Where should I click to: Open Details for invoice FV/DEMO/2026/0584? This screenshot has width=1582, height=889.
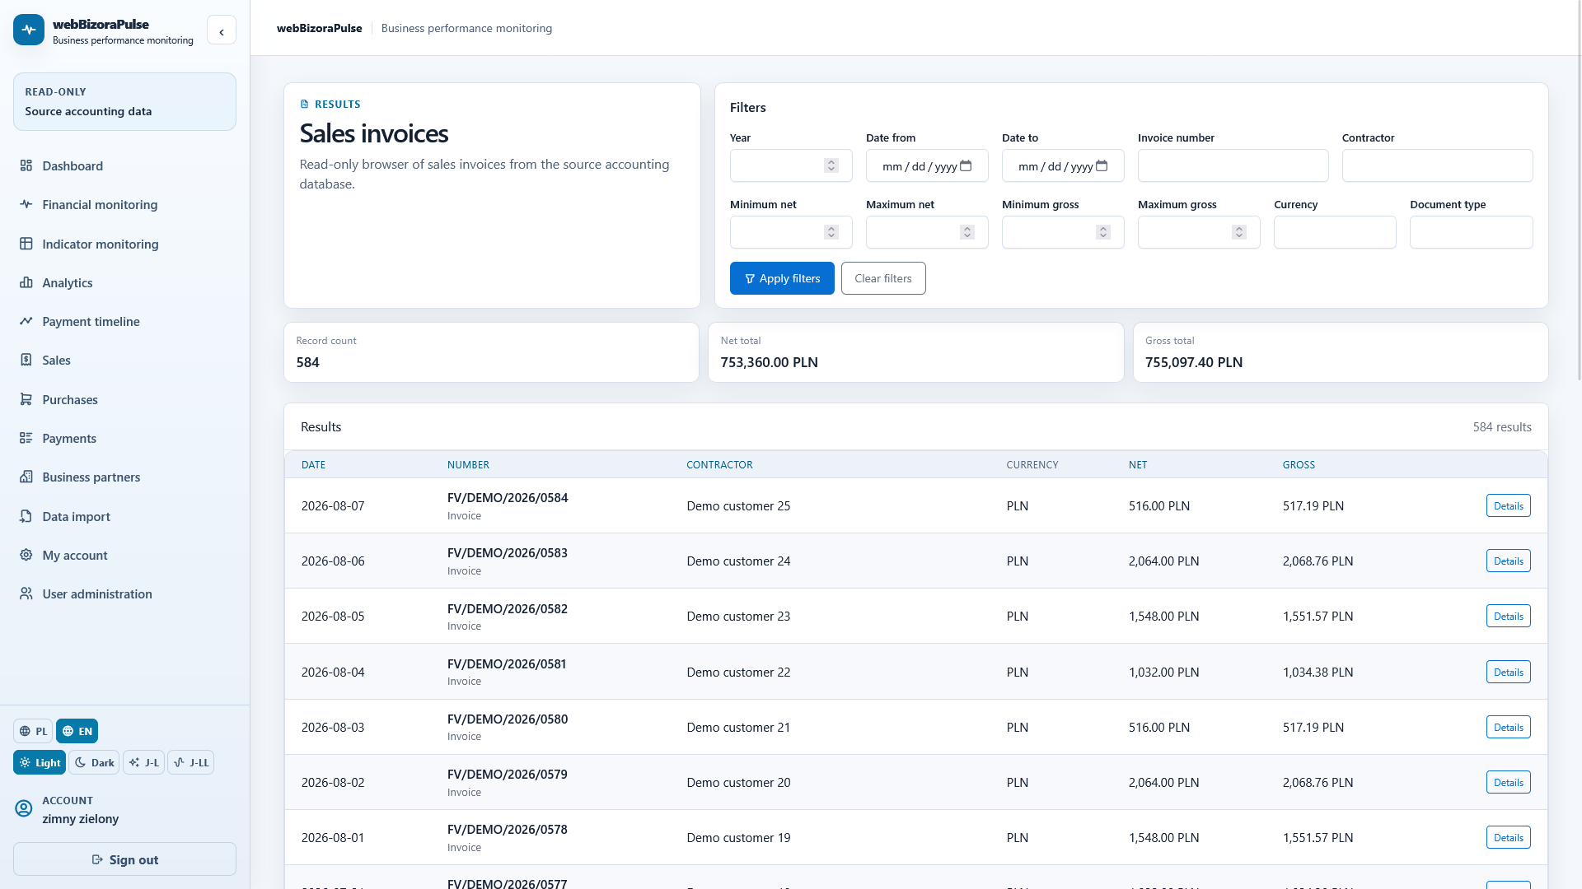pyautogui.click(x=1508, y=505)
